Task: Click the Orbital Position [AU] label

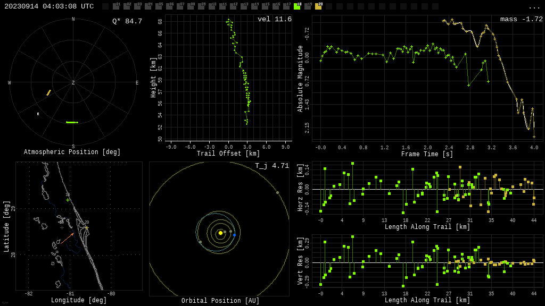Action: pyautogui.click(x=220, y=301)
